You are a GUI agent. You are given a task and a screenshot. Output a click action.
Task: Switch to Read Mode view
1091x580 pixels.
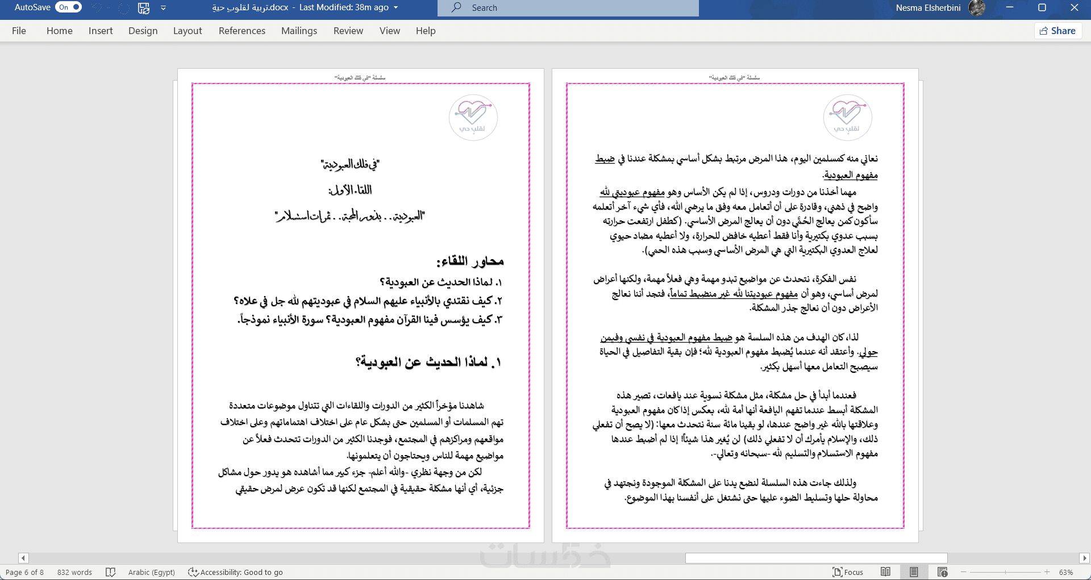tap(885, 572)
